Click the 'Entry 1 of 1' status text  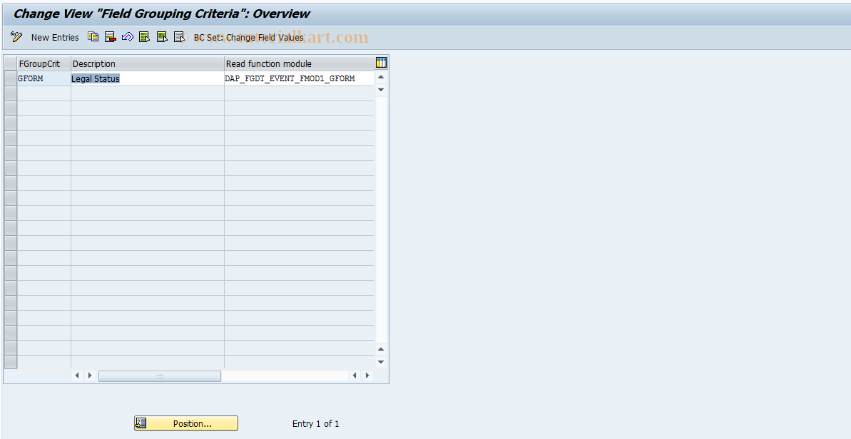click(316, 424)
